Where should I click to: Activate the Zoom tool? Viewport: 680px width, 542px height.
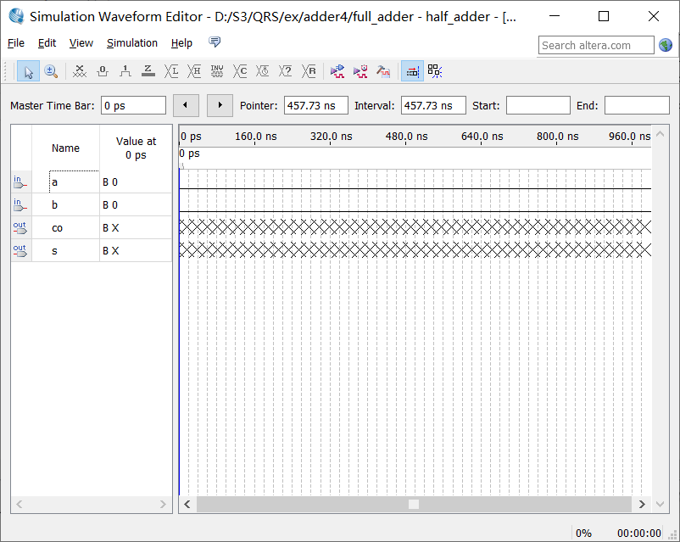[51, 71]
